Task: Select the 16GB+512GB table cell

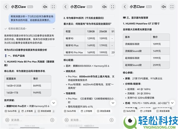Action: coord(18,86)
